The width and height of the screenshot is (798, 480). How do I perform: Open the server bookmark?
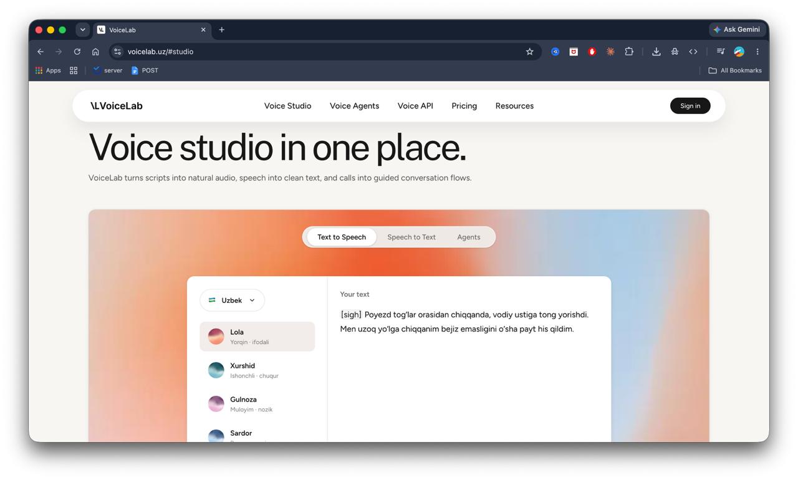pyautogui.click(x=107, y=70)
